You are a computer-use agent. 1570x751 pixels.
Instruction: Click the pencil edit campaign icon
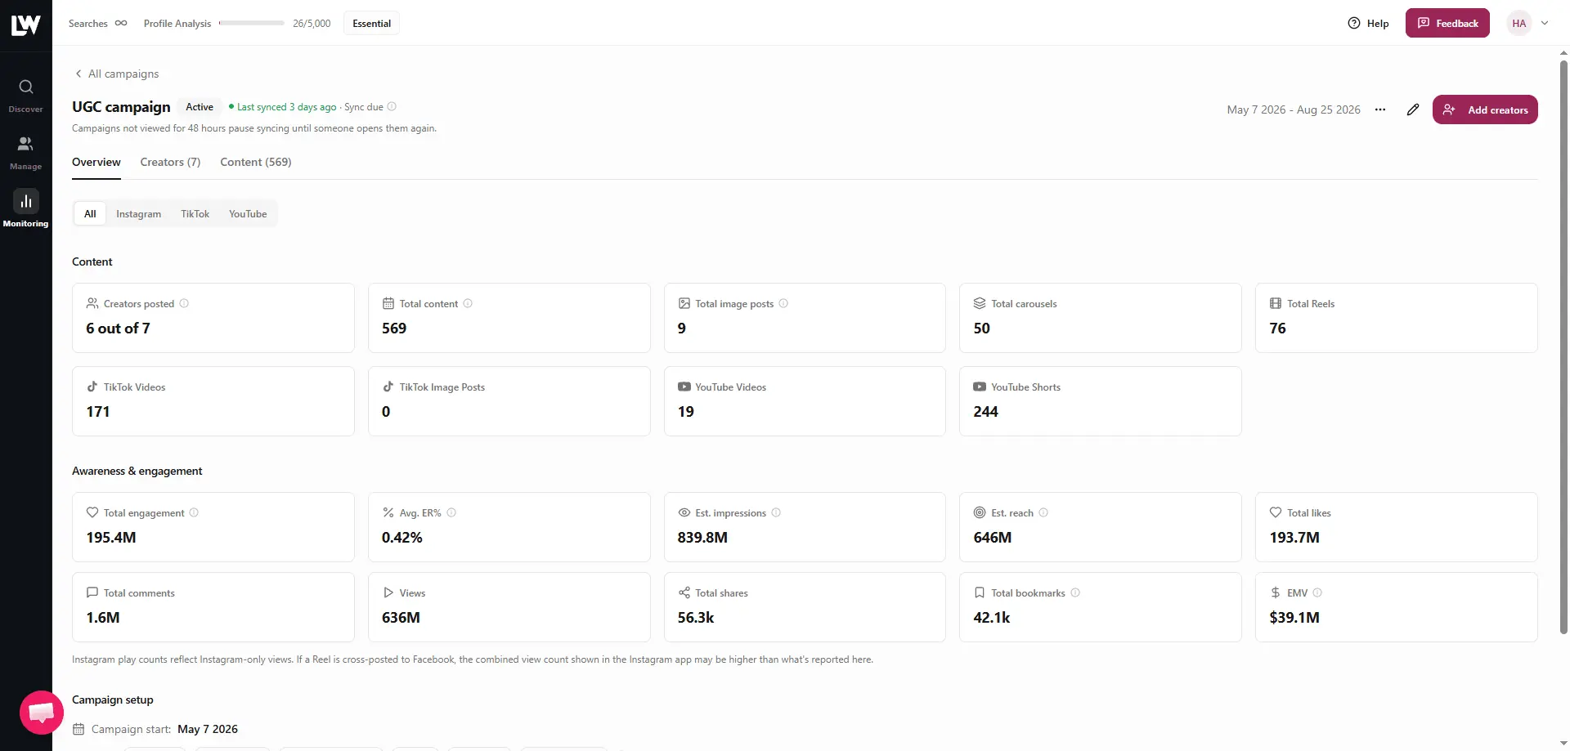click(1413, 110)
